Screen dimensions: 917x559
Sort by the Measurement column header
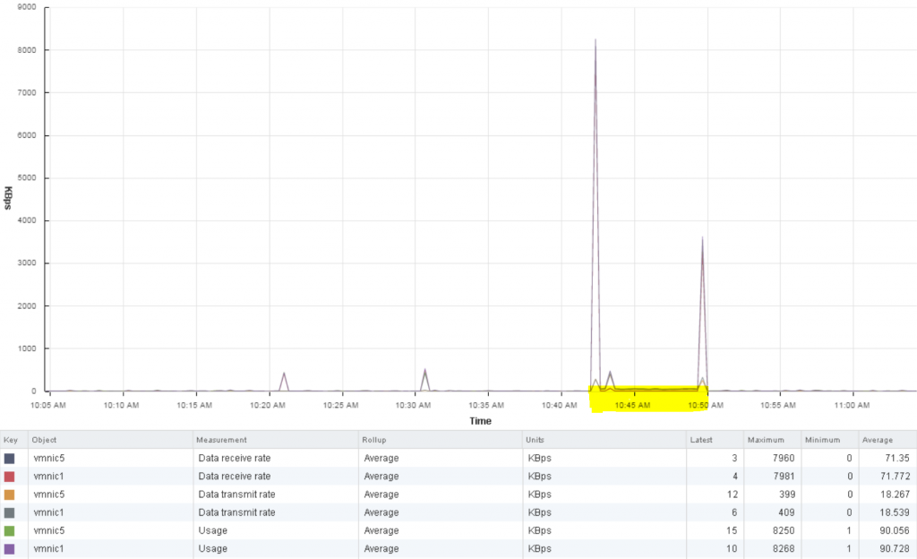point(221,440)
